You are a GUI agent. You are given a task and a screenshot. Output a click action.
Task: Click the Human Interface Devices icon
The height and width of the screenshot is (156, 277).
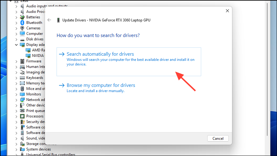point(22,67)
